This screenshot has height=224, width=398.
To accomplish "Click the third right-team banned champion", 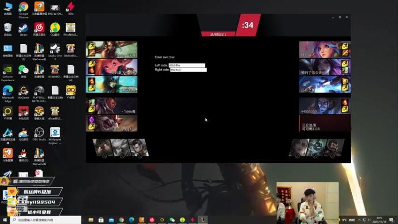I will [334, 147].
